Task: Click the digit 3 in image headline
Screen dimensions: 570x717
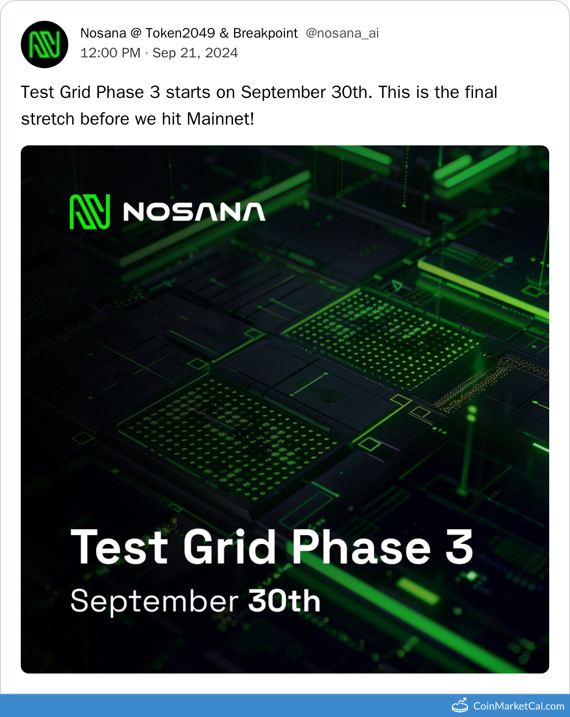Action: (x=459, y=547)
